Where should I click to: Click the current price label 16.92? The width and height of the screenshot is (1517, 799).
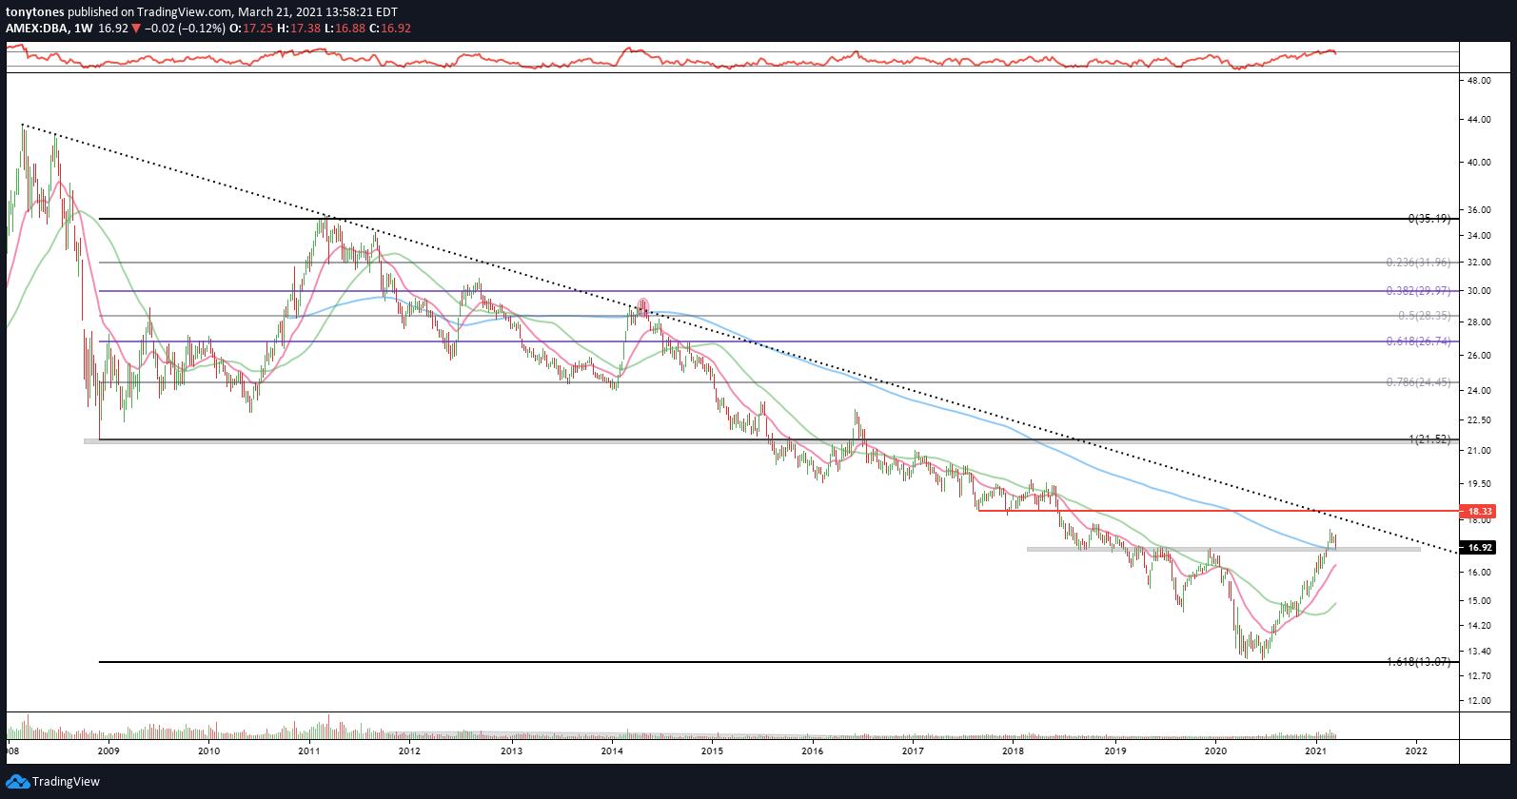(x=1478, y=548)
